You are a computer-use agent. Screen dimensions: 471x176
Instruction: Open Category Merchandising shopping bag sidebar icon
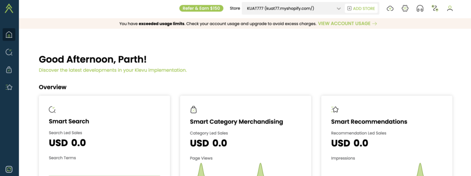[9, 70]
